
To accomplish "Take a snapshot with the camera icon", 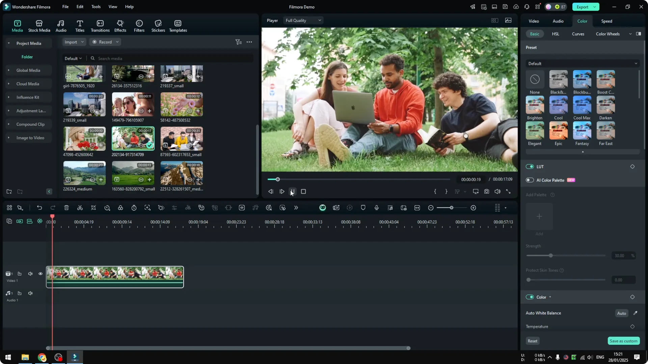I will point(486,191).
